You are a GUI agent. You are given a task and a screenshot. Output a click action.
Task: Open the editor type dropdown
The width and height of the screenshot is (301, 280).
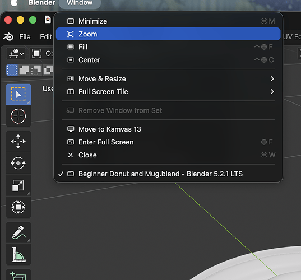tap(16, 53)
